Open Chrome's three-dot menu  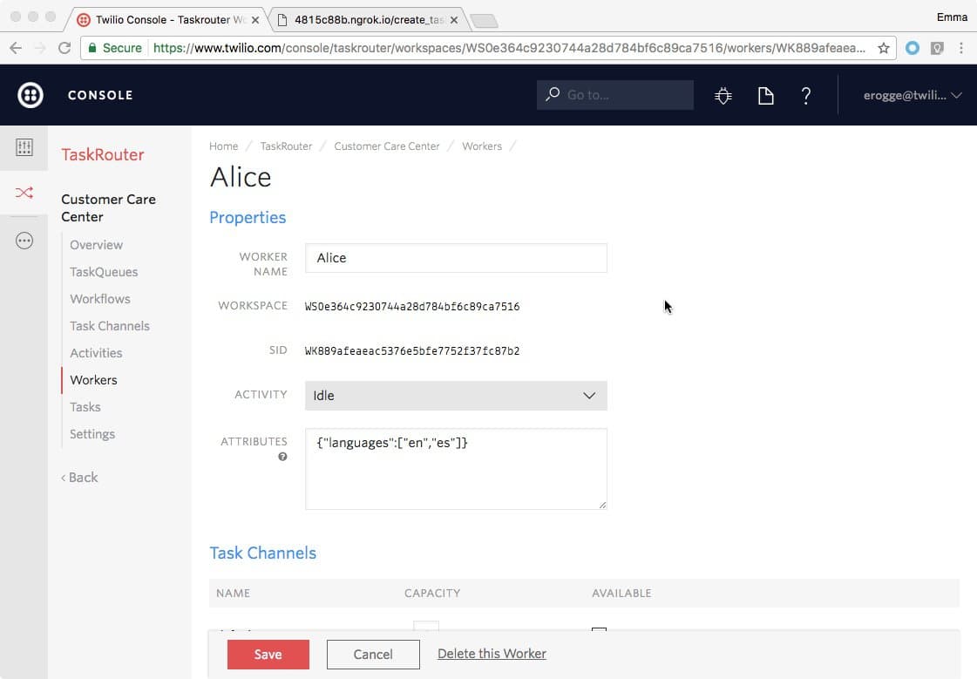tap(962, 48)
